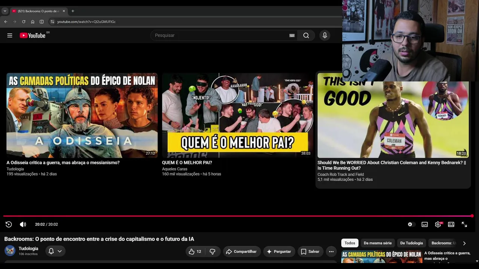
Task: Select the De Tudologia chip
Action: pos(412,243)
